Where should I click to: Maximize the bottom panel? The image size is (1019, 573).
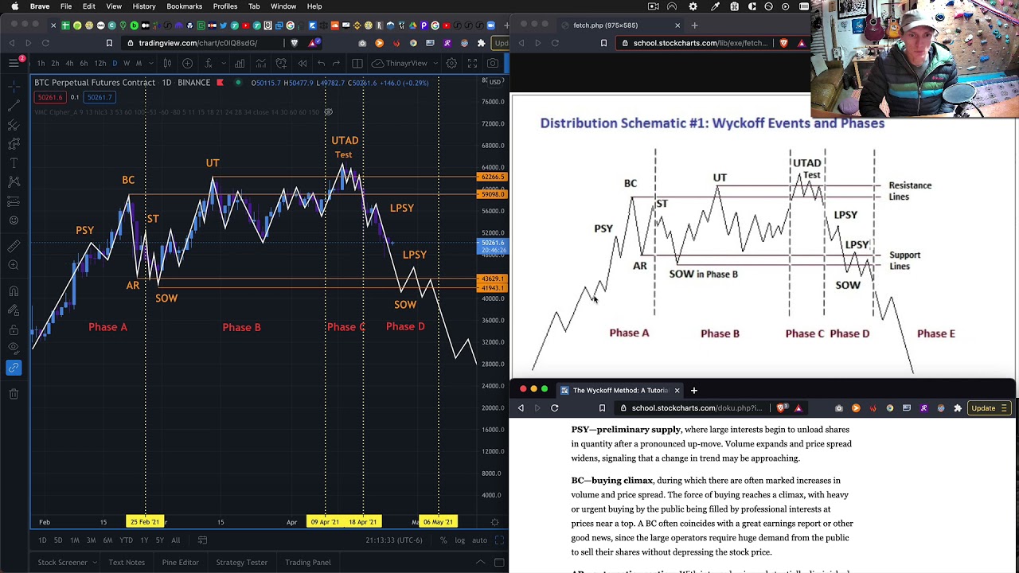click(499, 563)
